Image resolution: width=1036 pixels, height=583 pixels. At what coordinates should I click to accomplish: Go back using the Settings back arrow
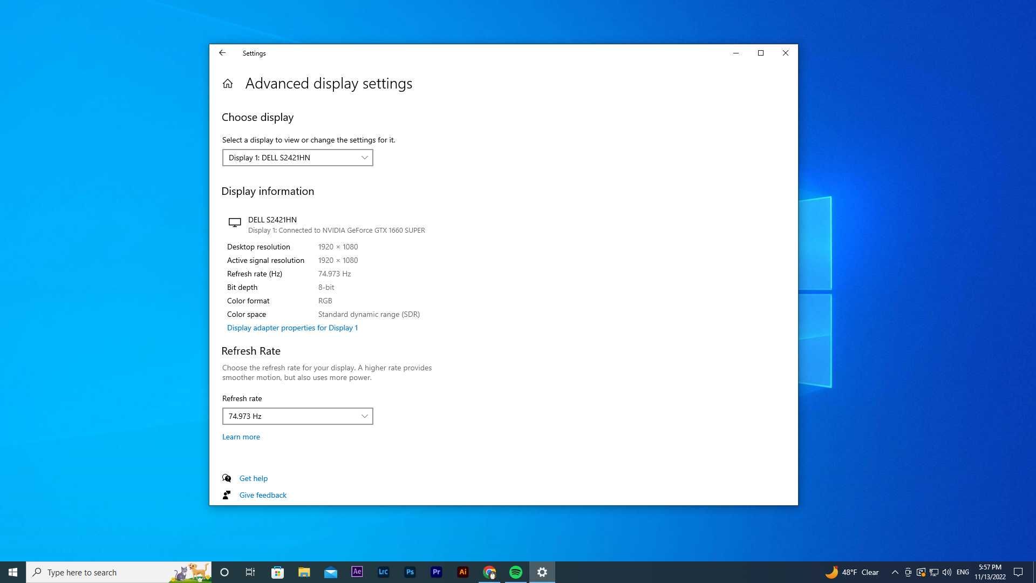coord(222,53)
